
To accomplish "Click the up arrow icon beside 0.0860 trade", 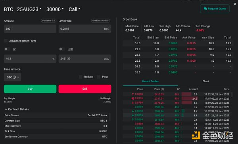I will pos(133,119).
